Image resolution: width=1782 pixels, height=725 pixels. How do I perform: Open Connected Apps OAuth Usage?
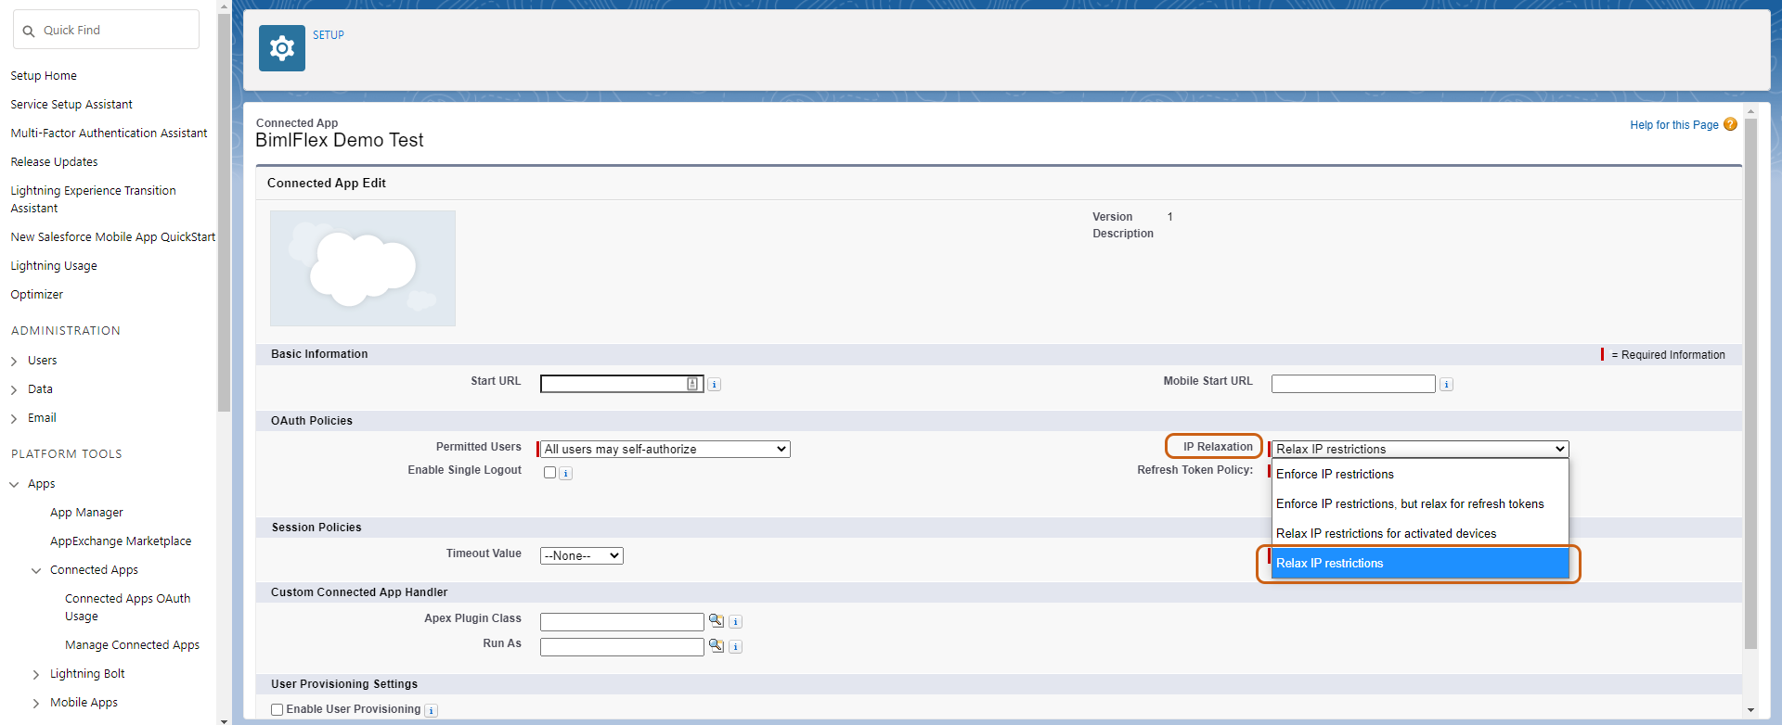(x=128, y=607)
